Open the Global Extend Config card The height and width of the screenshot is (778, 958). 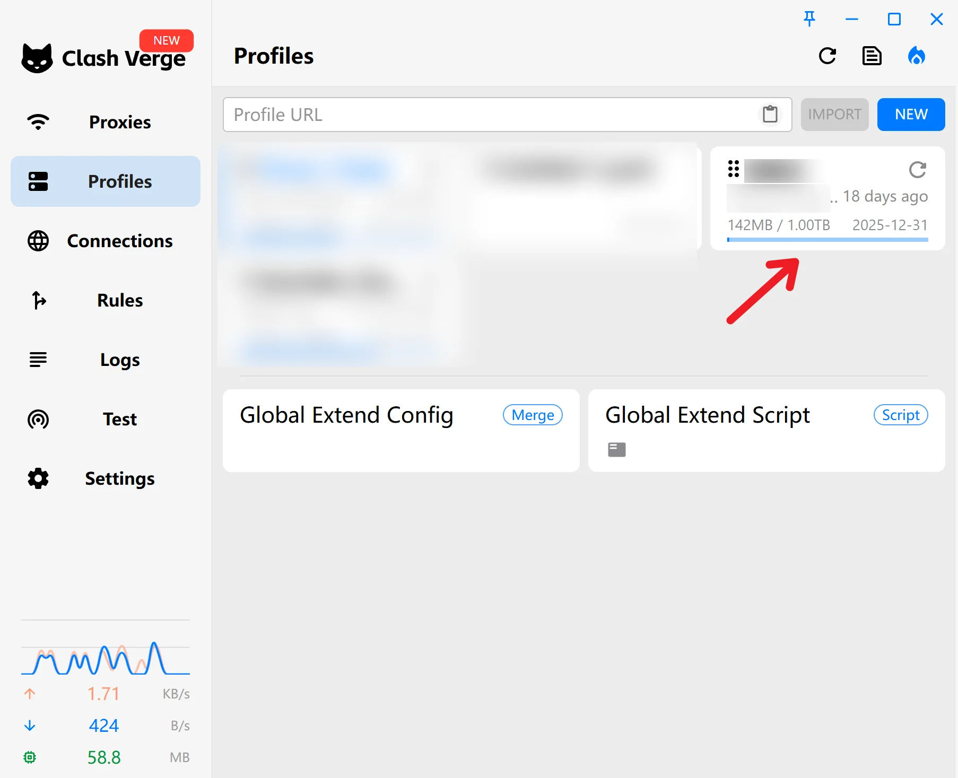(401, 431)
